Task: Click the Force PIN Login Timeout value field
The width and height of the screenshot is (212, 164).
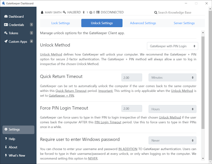Action: click(132, 109)
